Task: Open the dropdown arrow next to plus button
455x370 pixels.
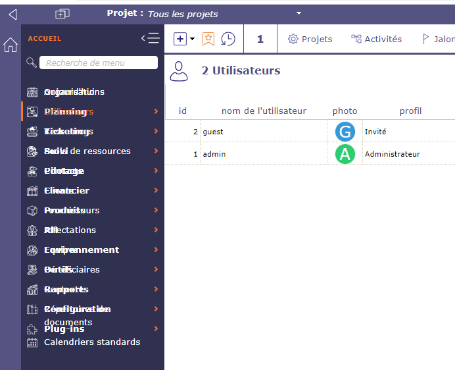Action: click(x=192, y=39)
